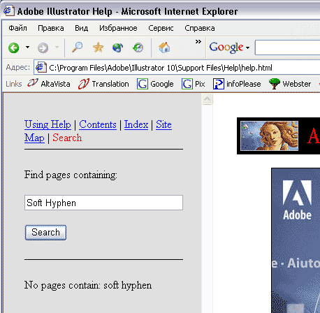Click the Venus banner image thumbnail
The image size is (320, 313).
[x=269, y=136]
